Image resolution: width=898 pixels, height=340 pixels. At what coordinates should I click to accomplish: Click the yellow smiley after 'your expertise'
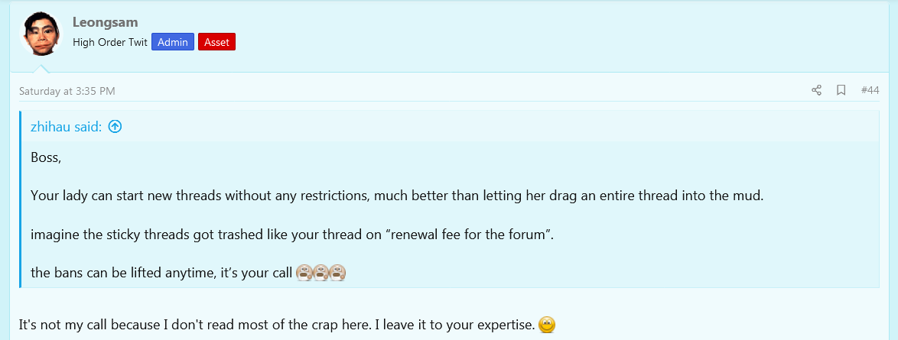[547, 325]
